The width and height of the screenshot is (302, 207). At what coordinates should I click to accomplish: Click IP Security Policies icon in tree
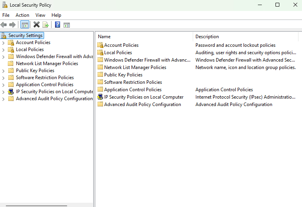(11, 92)
